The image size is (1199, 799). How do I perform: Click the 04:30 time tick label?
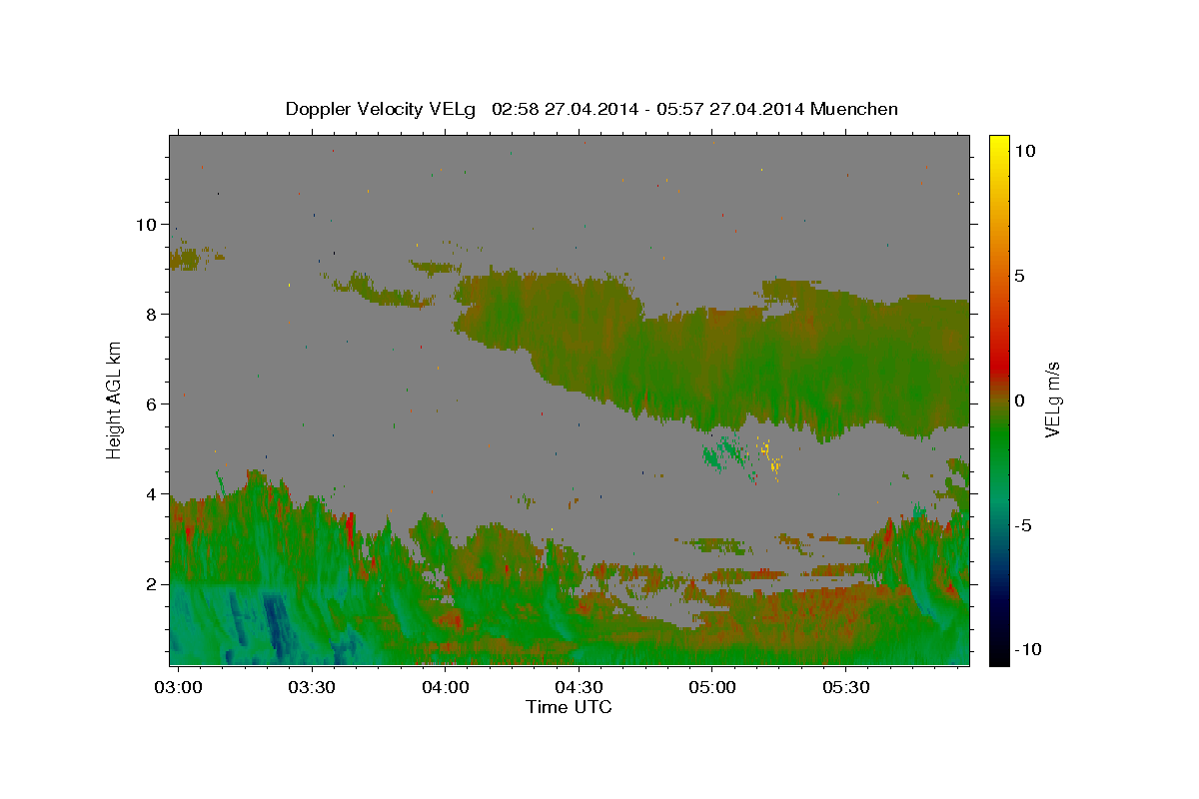click(x=579, y=687)
